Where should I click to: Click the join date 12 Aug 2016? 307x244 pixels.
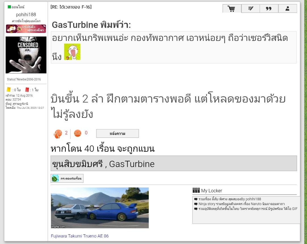point(24,95)
